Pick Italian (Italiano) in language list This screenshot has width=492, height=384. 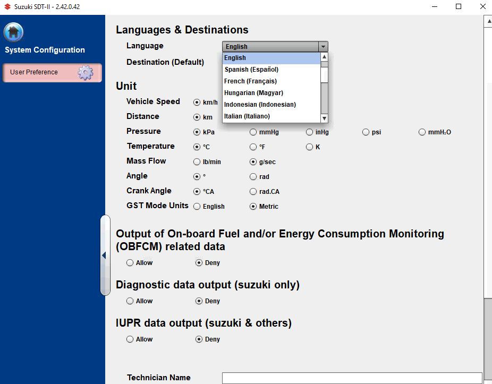tap(247, 116)
